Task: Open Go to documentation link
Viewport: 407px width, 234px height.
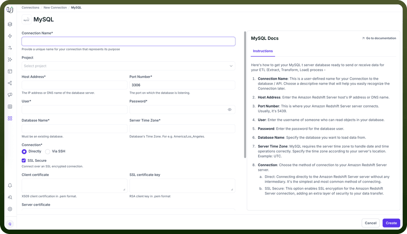Action: tap(381, 38)
